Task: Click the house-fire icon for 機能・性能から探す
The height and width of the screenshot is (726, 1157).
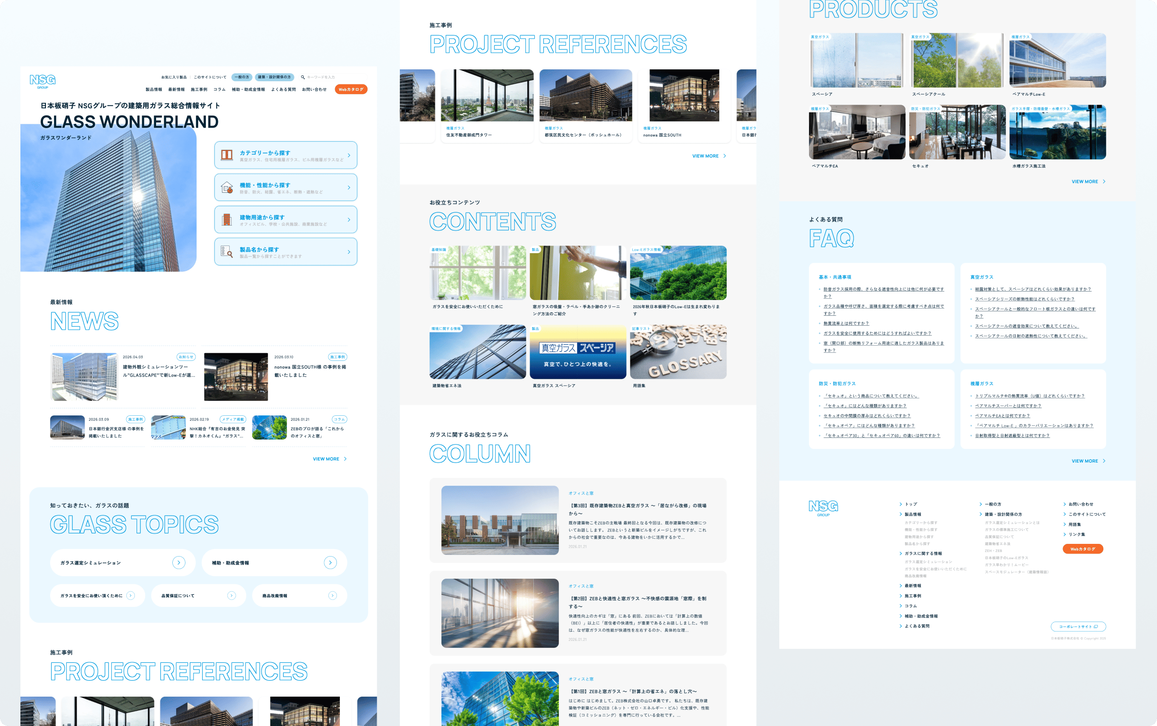Action: [226, 187]
